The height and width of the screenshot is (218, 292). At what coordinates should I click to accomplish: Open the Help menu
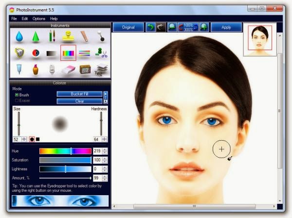click(x=54, y=18)
